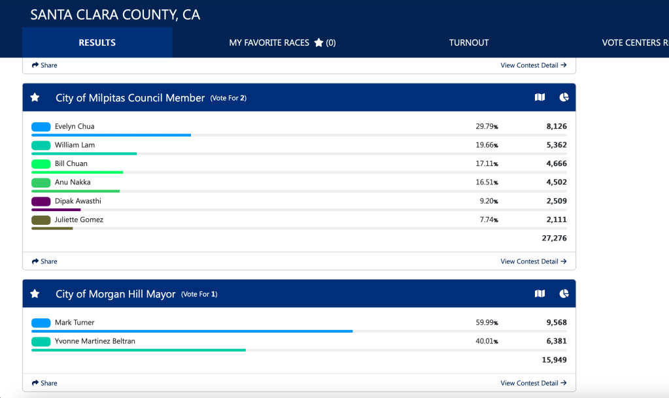Click Evelyn Chua's blue color swatch
669x398 pixels.
[41, 127]
